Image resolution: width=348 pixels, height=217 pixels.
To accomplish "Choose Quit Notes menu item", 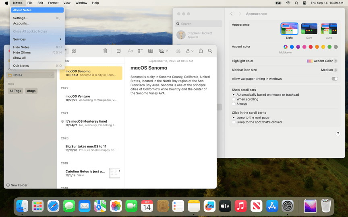I will (x=37, y=66).
